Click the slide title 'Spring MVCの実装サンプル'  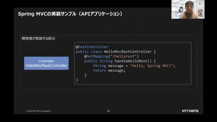tap(47, 14)
